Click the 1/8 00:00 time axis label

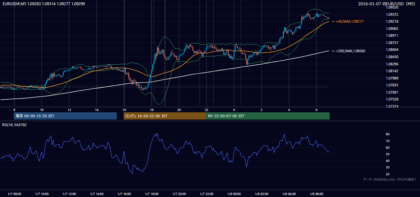tap(234, 194)
